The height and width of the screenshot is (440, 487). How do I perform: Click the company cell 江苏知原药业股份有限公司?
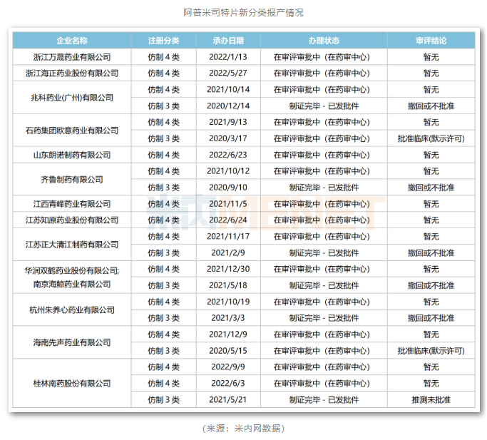pyautogui.click(x=72, y=220)
